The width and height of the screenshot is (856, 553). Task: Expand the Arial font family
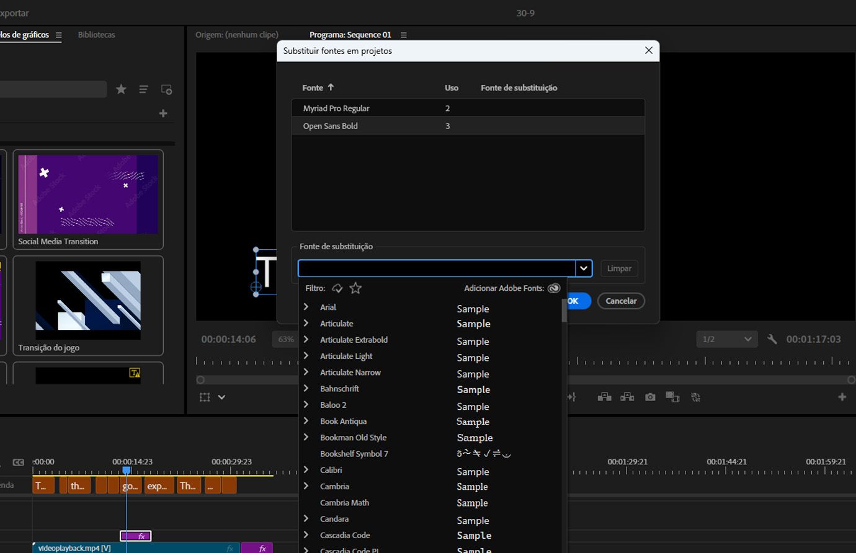tap(306, 307)
